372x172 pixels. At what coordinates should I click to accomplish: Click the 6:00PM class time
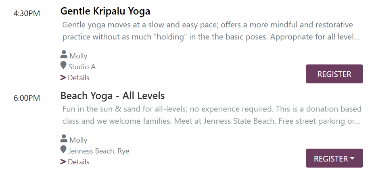tap(27, 98)
